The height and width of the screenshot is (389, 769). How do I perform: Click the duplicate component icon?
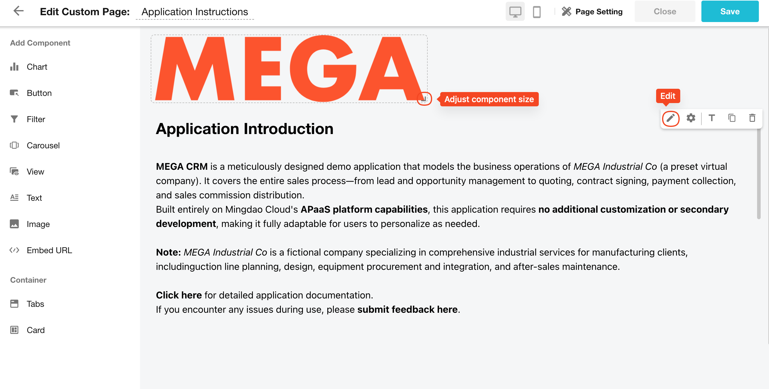[x=732, y=118]
